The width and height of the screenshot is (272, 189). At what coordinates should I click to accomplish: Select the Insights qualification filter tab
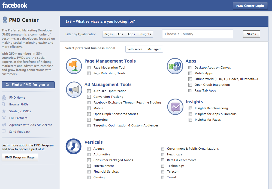tap(145, 34)
